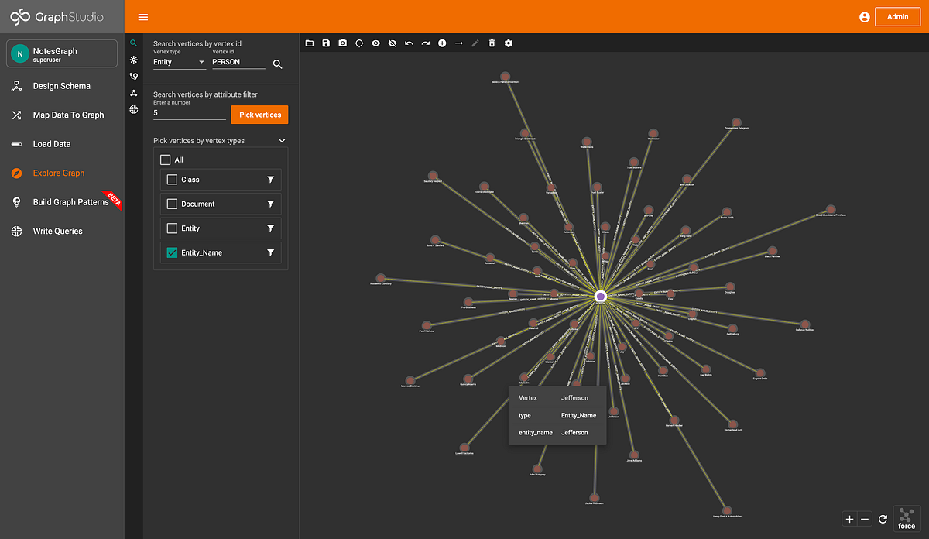Click the GraphStudio logo
This screenshot has height=539, width=929.
tap(56, 16)
